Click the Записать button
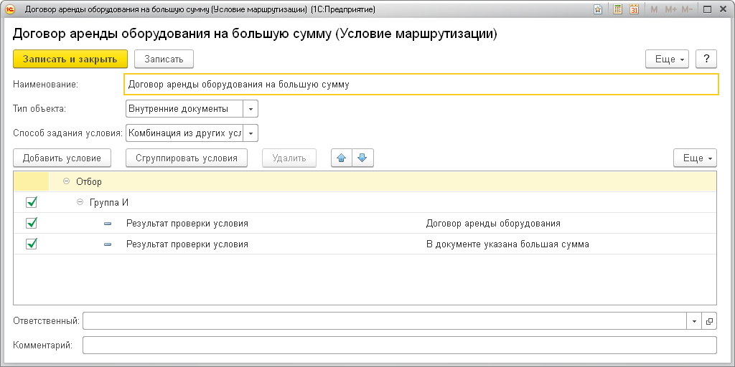Viewport: 735px width, 367px height. 164,59
